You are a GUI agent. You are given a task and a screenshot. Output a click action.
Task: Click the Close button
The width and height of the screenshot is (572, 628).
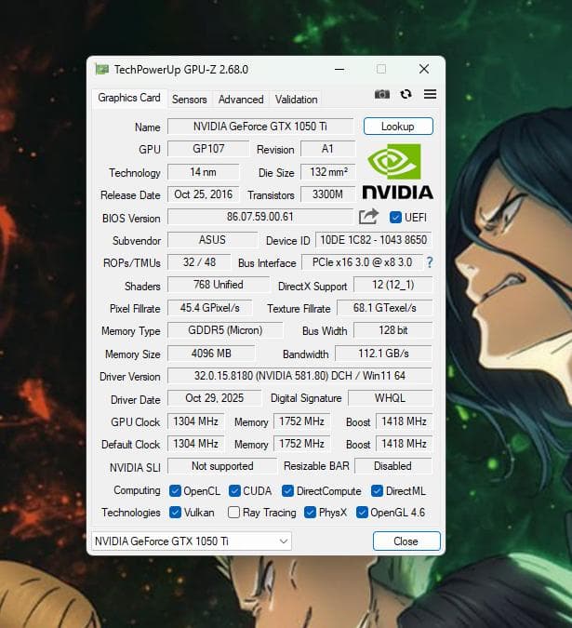406,541
